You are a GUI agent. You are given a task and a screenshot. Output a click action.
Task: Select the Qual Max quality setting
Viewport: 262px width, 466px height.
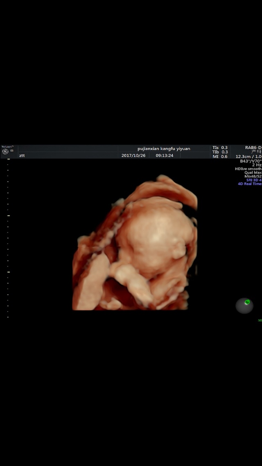point(253,172)
